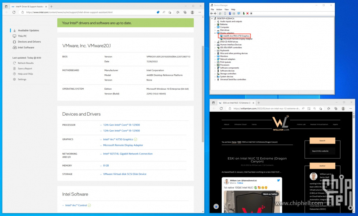The height and width of the screenshot is (216, 358).
Task: Click Update driver green icon in Device Manager toolbar
Action: point(244,14)
